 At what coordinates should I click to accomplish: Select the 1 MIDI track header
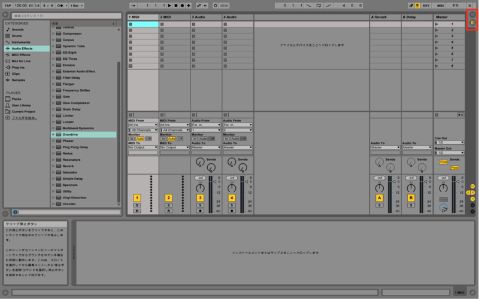tap(143, 17)
